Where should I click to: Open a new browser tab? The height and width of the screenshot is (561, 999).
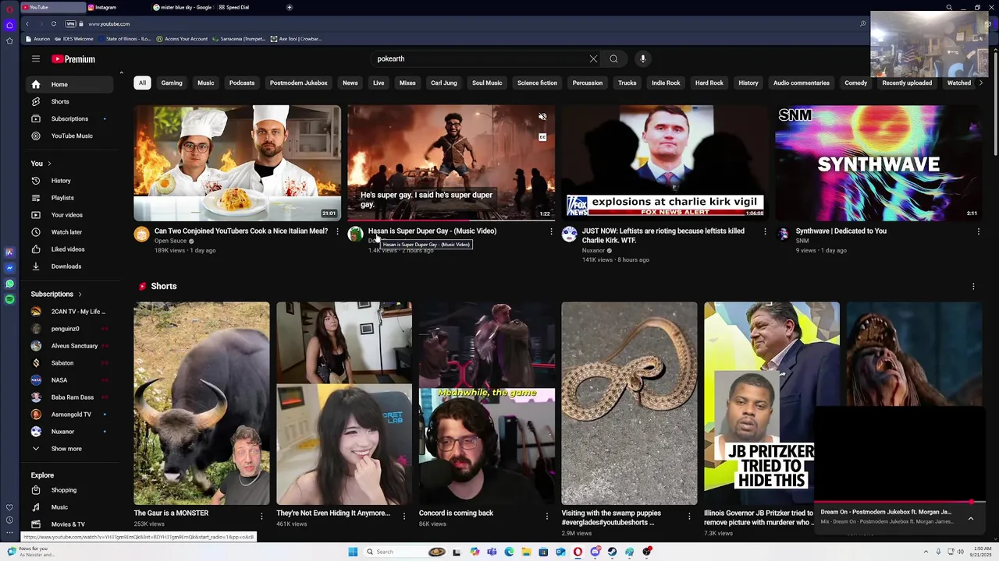pyautogui.click(x=290, y=7)
